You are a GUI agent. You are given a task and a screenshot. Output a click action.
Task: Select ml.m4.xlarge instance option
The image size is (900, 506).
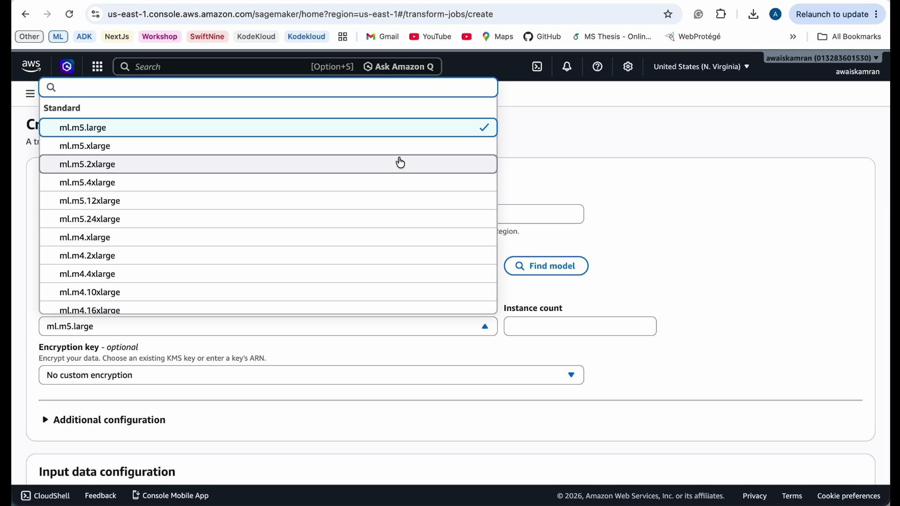click(x=268, y=238)
